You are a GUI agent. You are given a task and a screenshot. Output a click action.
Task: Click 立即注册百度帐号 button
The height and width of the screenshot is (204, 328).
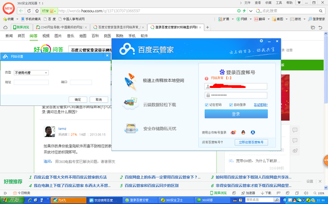pos(251,142)
